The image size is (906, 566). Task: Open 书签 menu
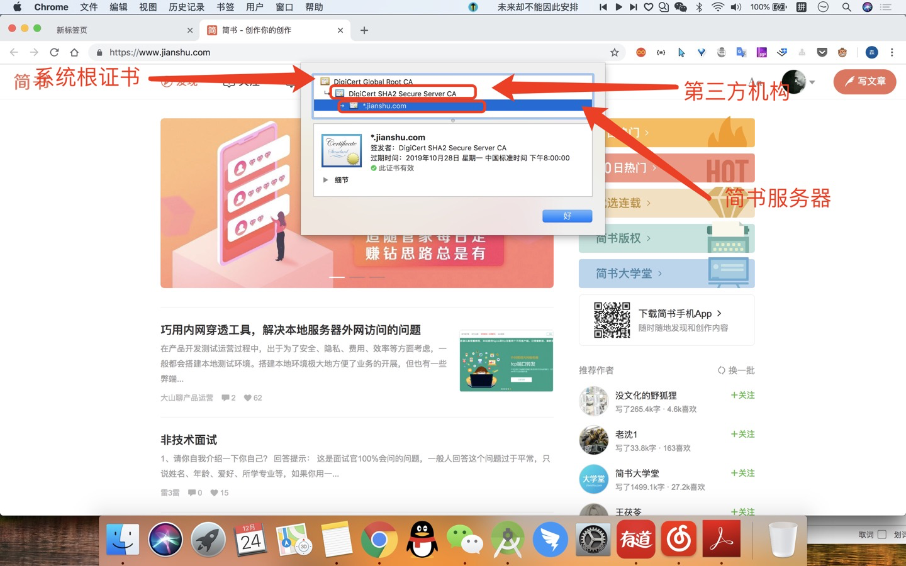pyautogui.click(x=225, y=7)
